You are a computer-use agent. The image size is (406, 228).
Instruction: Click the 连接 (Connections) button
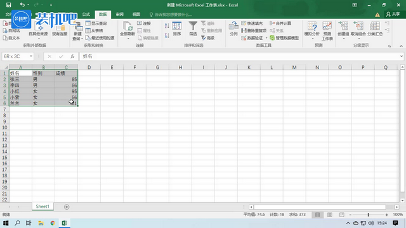click(x=144, y=23)
